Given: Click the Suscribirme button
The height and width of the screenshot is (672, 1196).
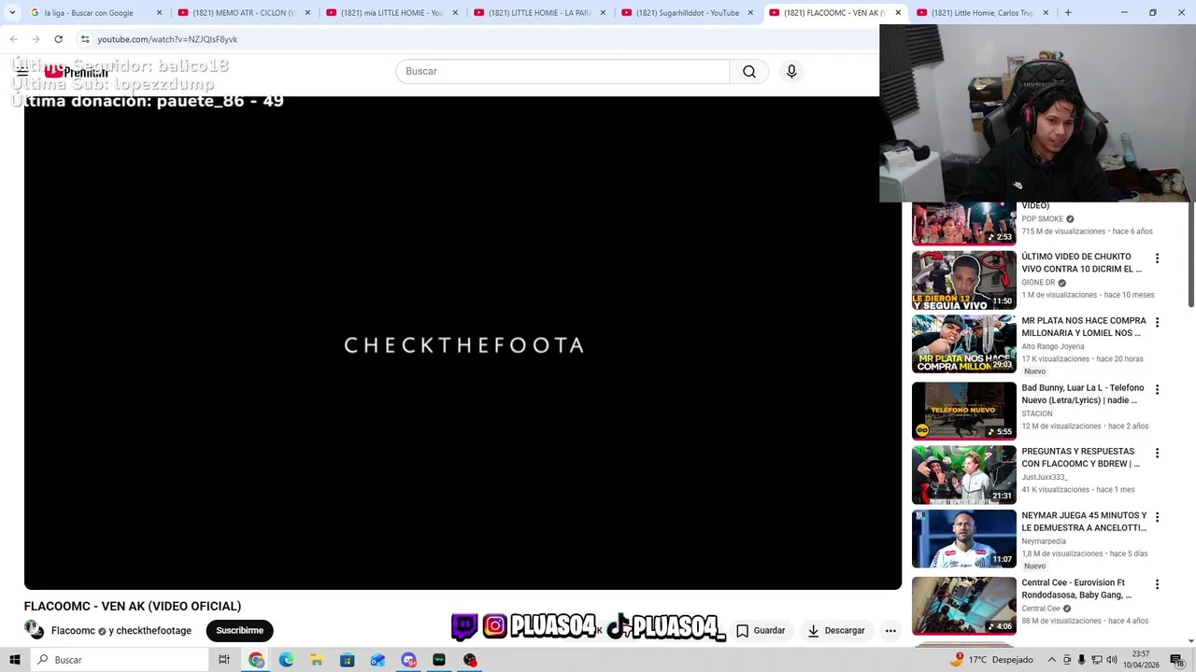Looking at the screenshot, I should pos(239,631).
